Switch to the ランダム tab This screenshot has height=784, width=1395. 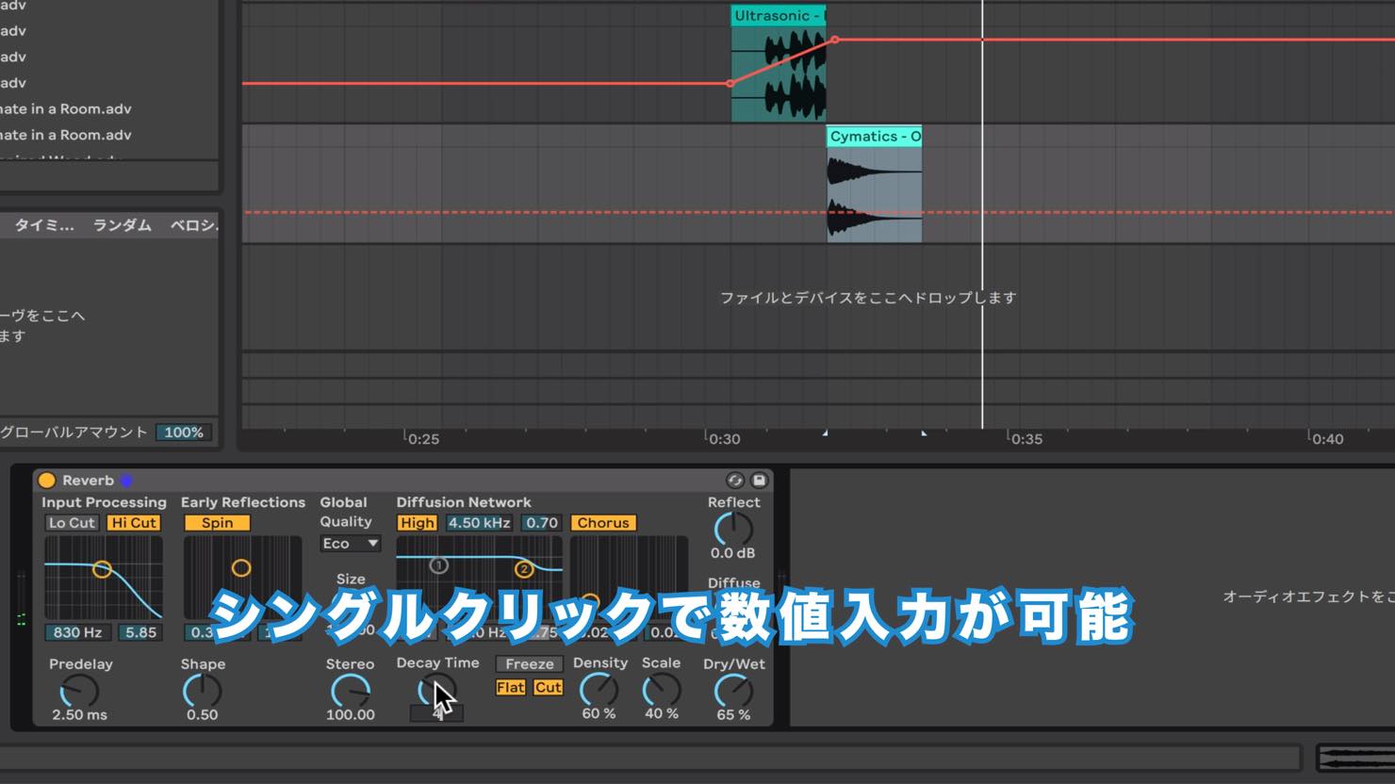pos(122,225)
